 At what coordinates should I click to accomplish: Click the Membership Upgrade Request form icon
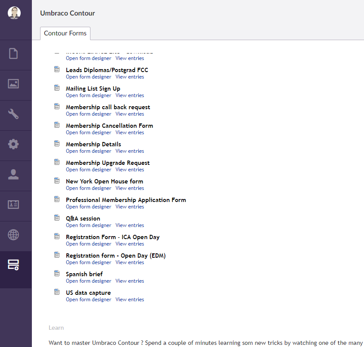(57, 162)
